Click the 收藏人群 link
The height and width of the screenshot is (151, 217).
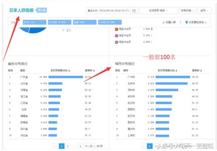[171, 22]
